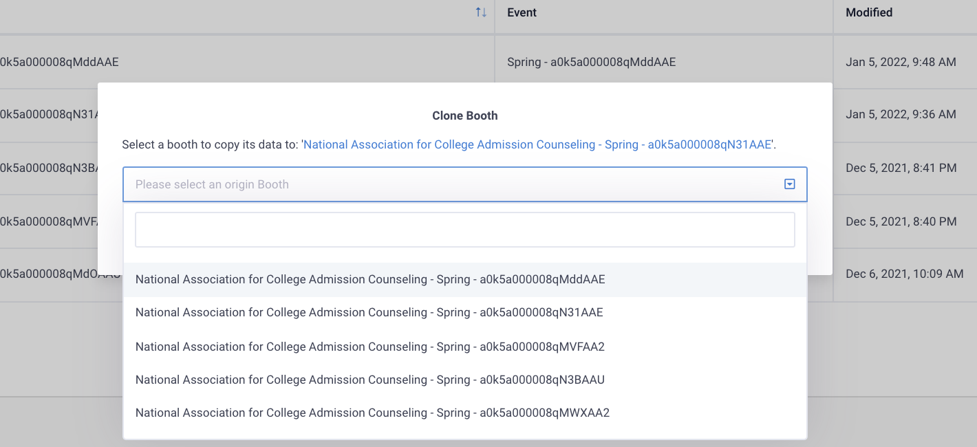Click the 'Clone Booth' dialog title
977x447 pixels.
click(x=464, y=116)
